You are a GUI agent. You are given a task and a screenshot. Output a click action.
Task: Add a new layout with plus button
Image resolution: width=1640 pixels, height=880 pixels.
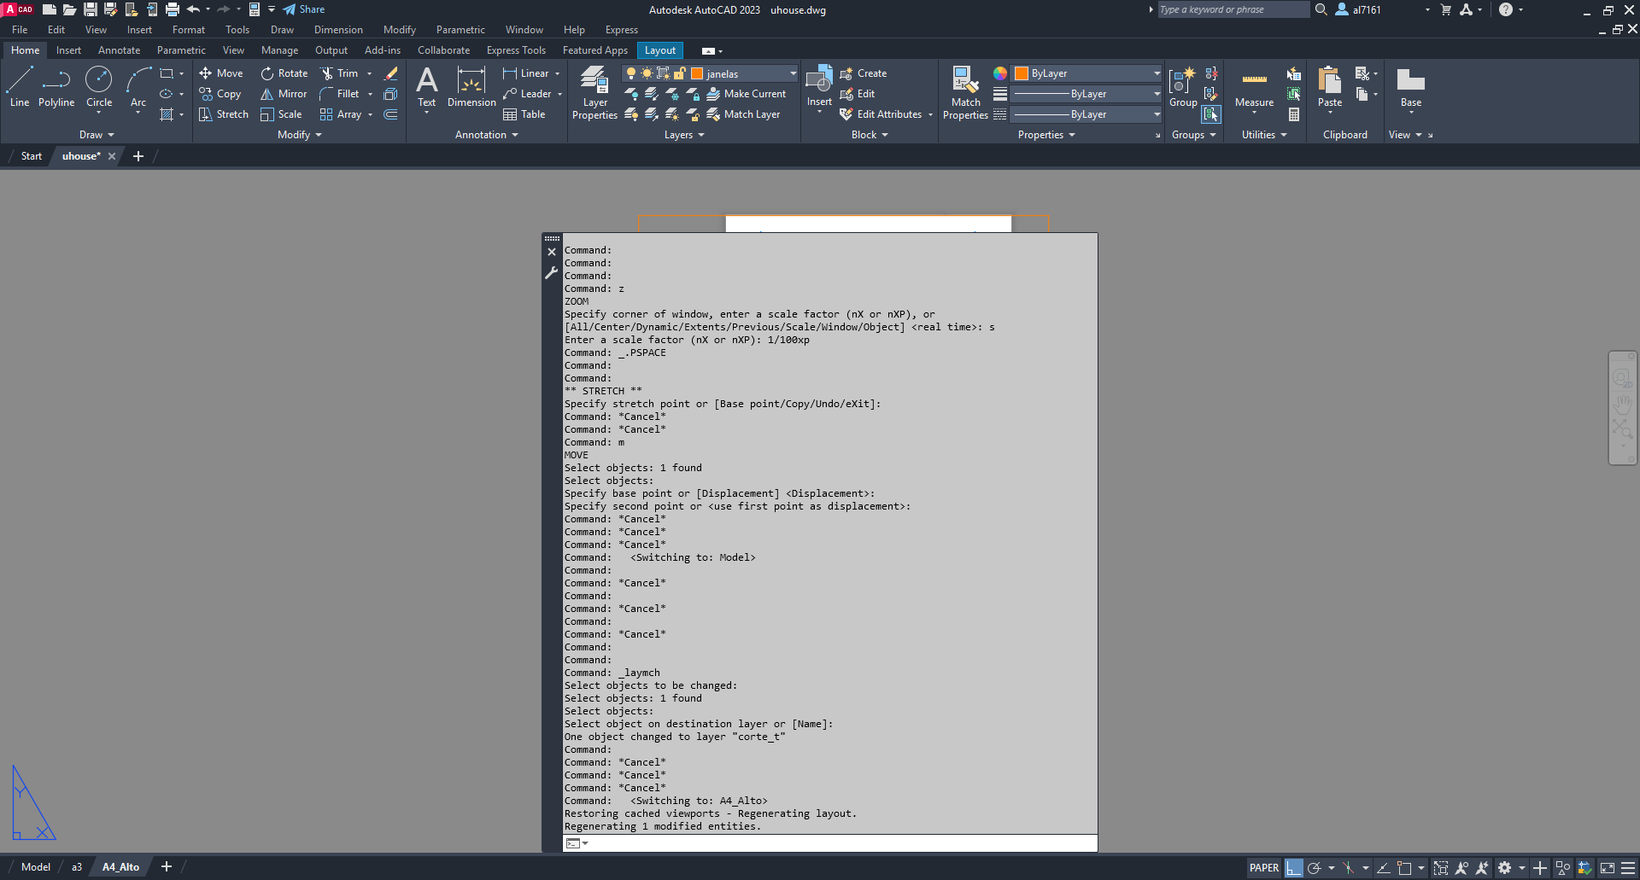167,867
